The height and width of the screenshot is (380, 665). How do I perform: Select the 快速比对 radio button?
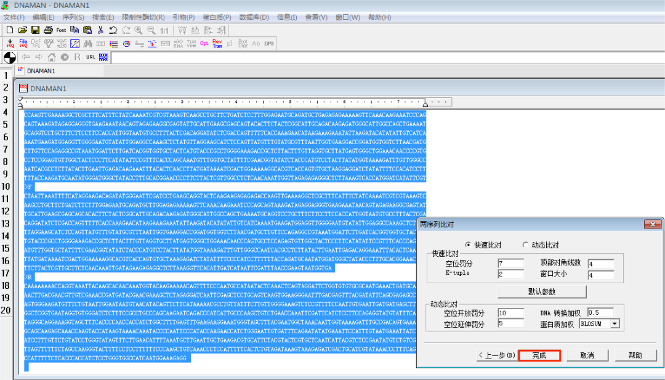(x=468, y=245)
